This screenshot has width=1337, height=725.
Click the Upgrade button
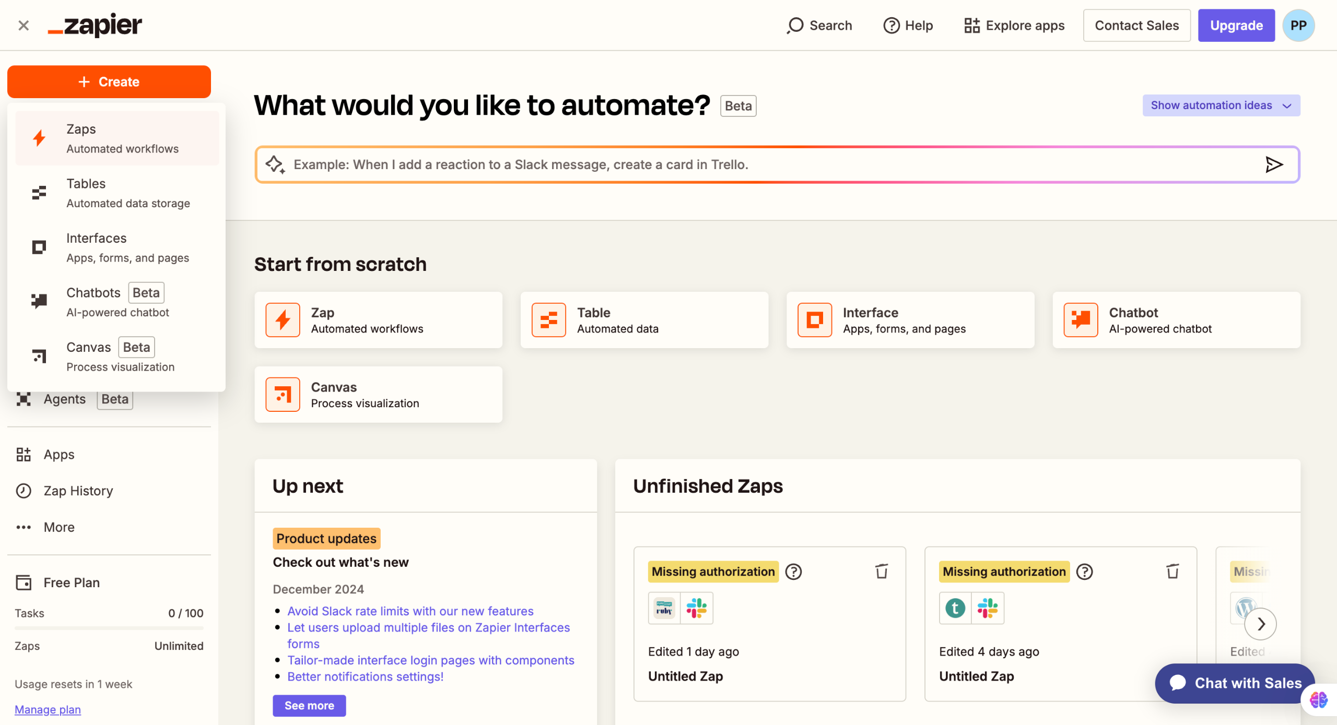[x=1236, y=26]
